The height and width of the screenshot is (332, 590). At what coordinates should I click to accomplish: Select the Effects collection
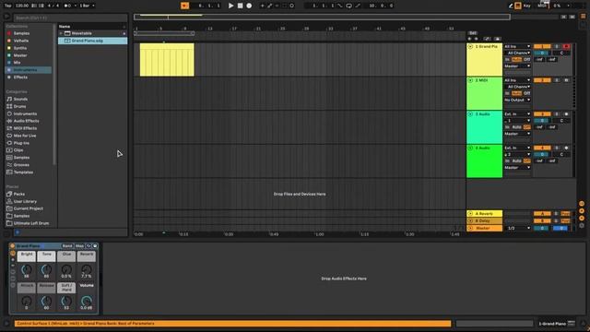(x=20, y=77)
